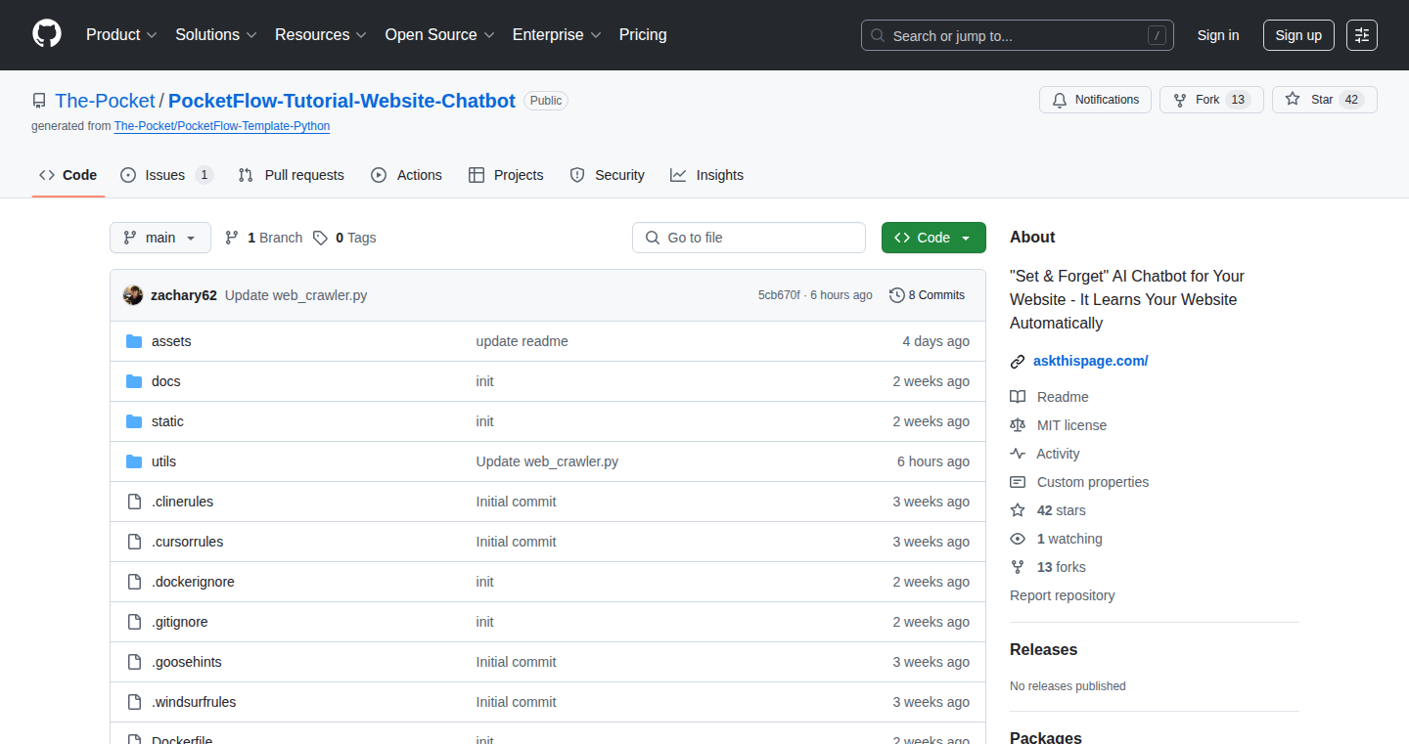Image resolution: width=1409 pixels, height=744 pixels.
Task: Open the Resources dropdown menu
Action: coord(321,35)
